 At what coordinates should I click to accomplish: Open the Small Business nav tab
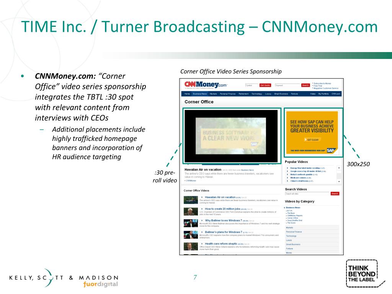281,94
